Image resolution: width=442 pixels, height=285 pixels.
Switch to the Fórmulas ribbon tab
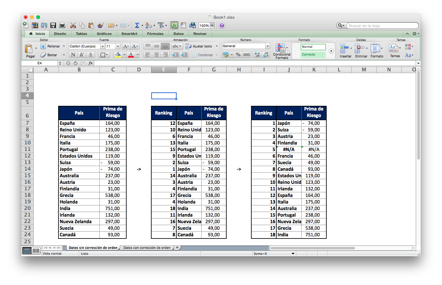(155, 34)
